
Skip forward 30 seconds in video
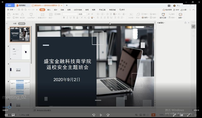(x=108, y=115)
